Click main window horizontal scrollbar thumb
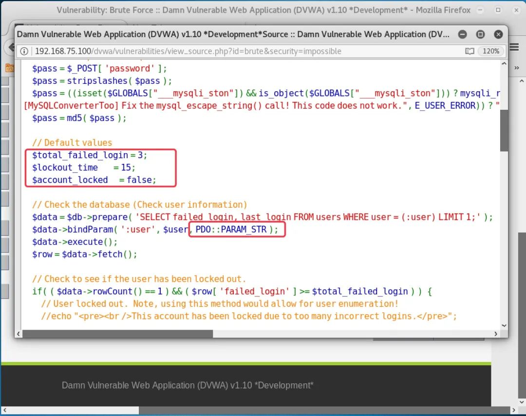526x416 pixels. coord(324,410)
